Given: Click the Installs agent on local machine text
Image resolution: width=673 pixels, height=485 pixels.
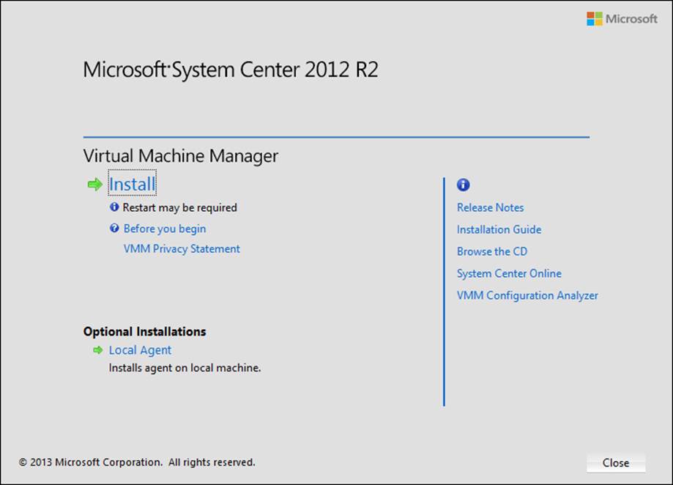Looking at the screenshot, I should [x=185, y=369].
